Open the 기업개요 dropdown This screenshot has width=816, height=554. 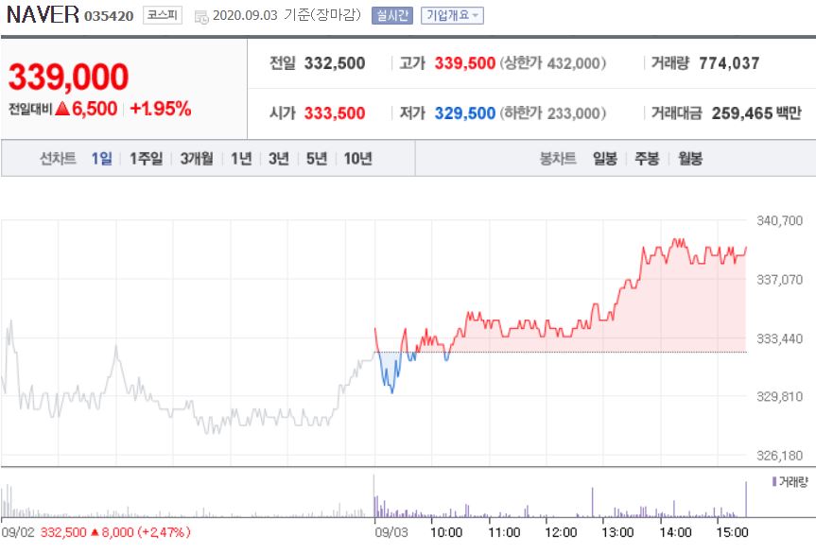tap(452, 16)
